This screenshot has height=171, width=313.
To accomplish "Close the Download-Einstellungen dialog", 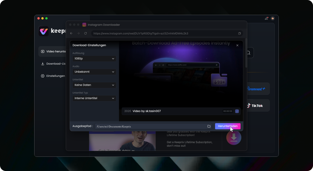I will pos(237,45).
